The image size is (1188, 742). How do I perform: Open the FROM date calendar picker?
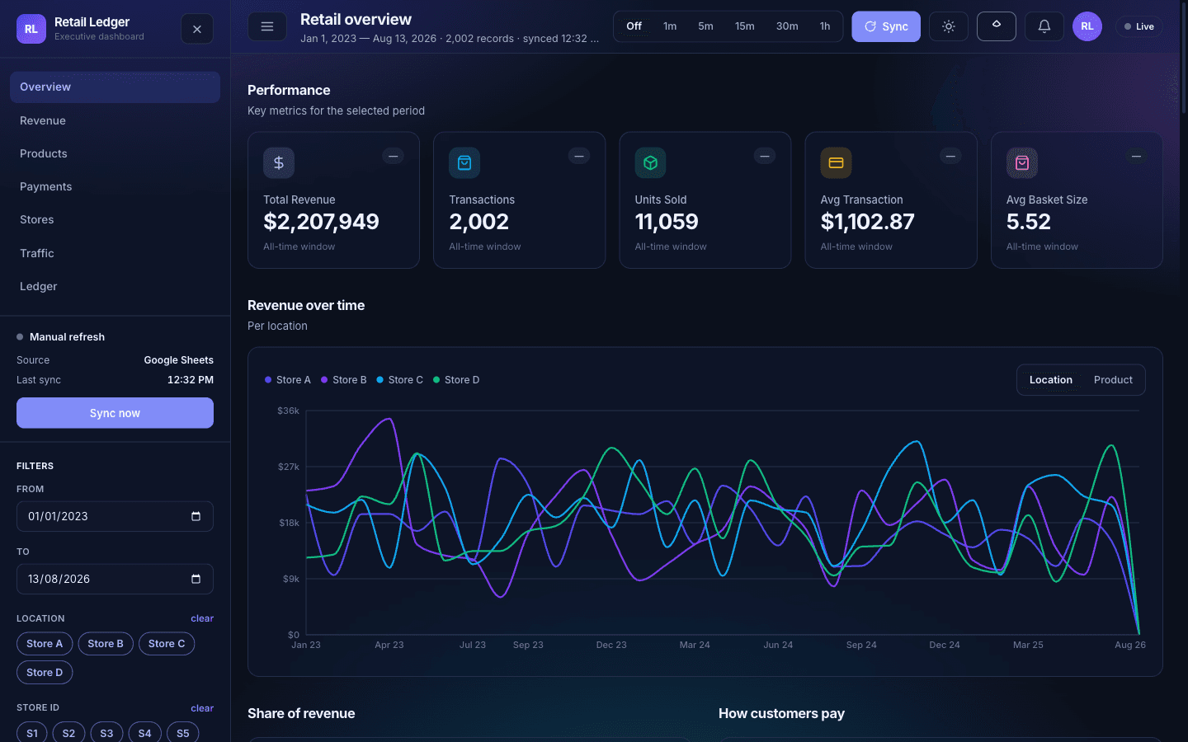pyautogui.click(x=196, y=516)
